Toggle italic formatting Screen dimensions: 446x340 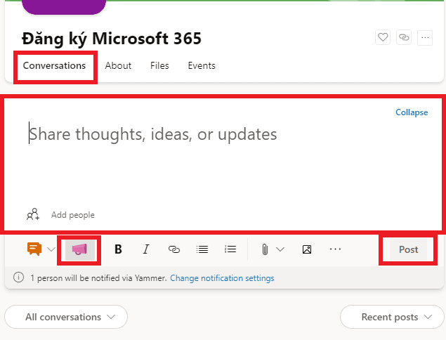point(146,249)
